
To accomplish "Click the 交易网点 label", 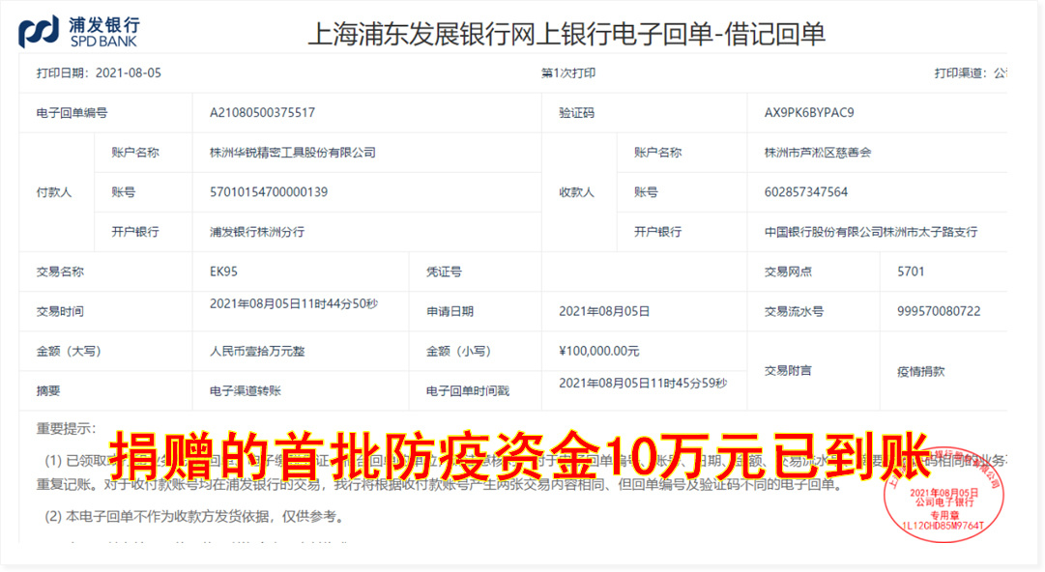I will (x=787, y=272).
